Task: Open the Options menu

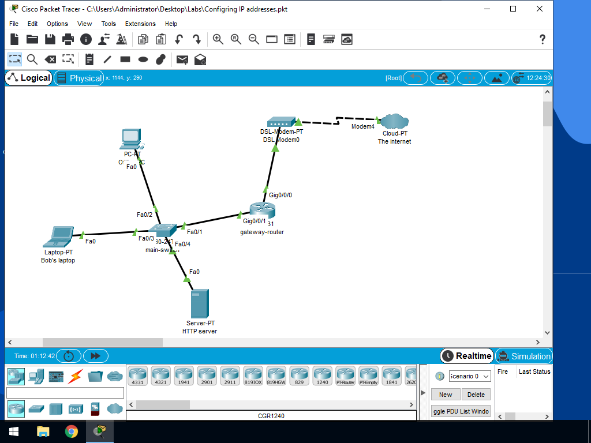Action: [x=57, y=24]
